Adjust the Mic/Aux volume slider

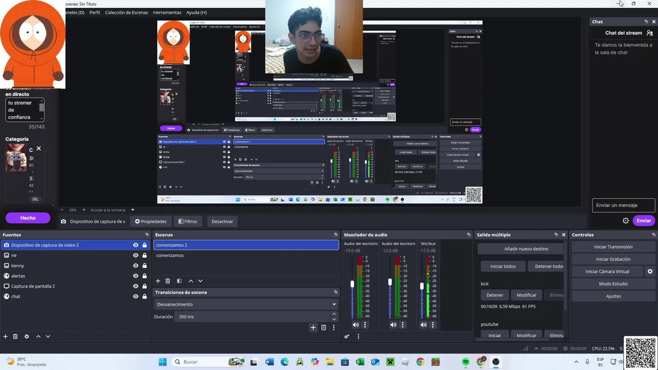[x=422, y=286]
